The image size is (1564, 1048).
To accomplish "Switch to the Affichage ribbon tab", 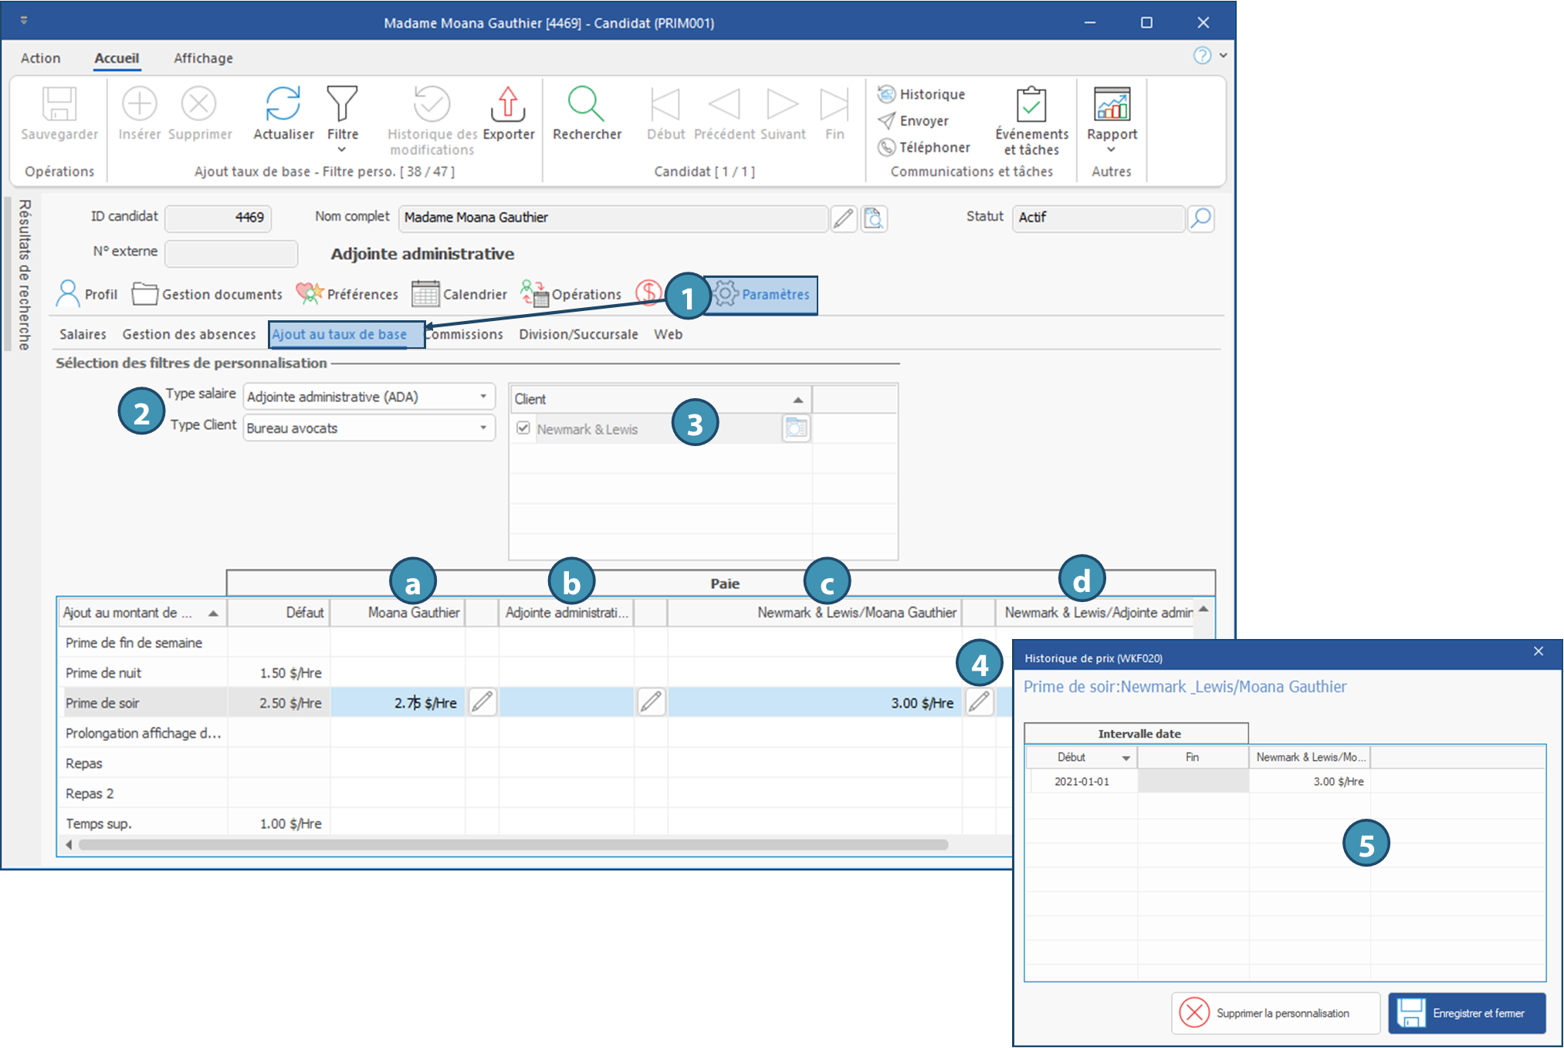I will pyautogui.click(x=203, y=58).
